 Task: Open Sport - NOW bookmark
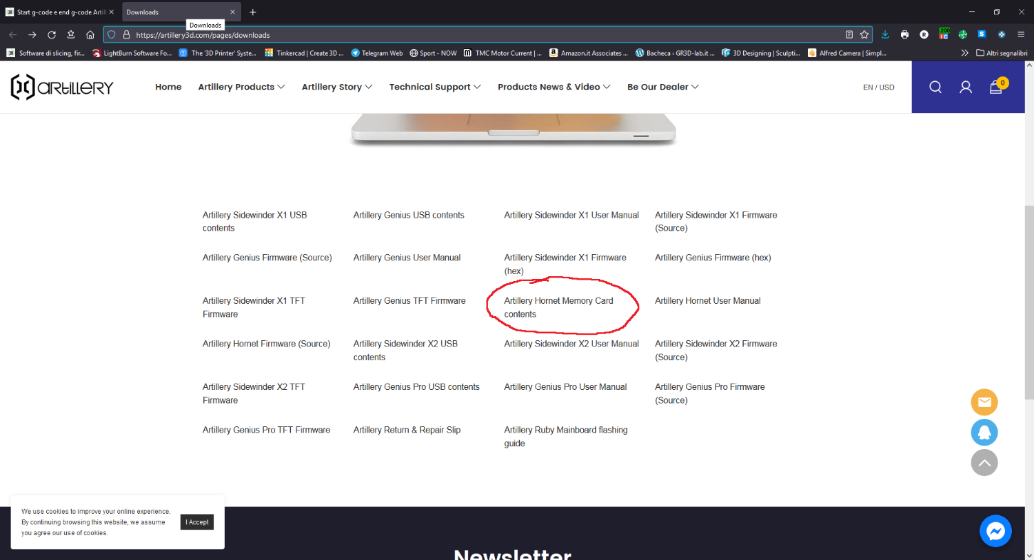coord(433,53)
